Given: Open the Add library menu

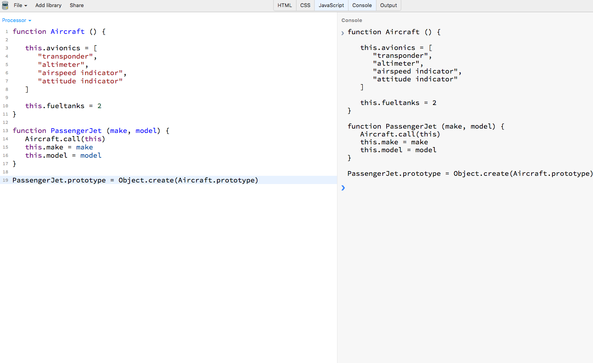Looking at the screenshot, I should coord(48,6).
